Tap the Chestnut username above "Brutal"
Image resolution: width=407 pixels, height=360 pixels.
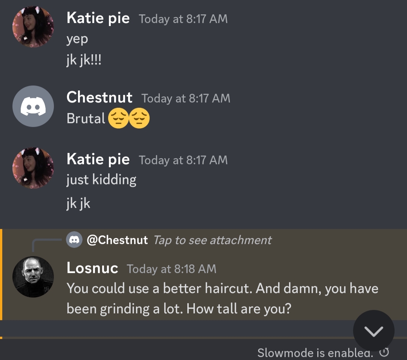tap(99, 98)
